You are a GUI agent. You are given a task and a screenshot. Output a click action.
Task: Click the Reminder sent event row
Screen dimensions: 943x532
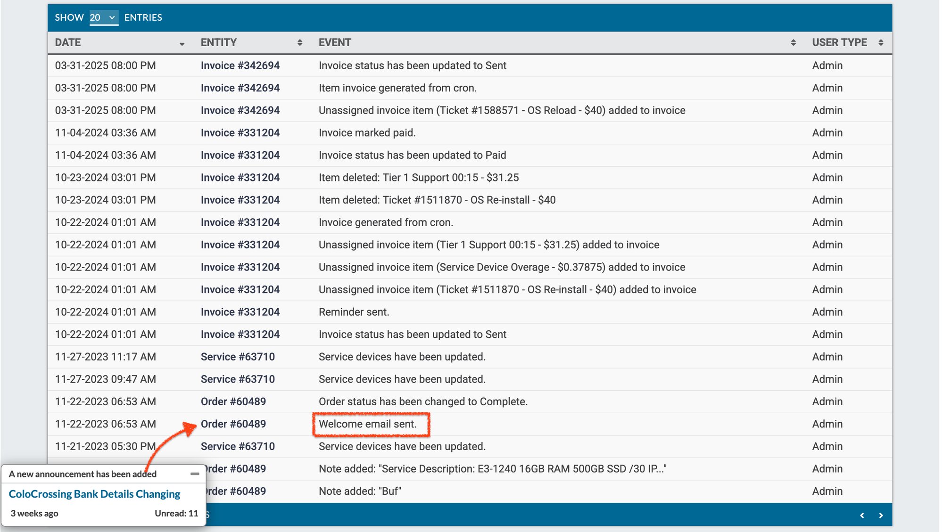click(354, 312)
